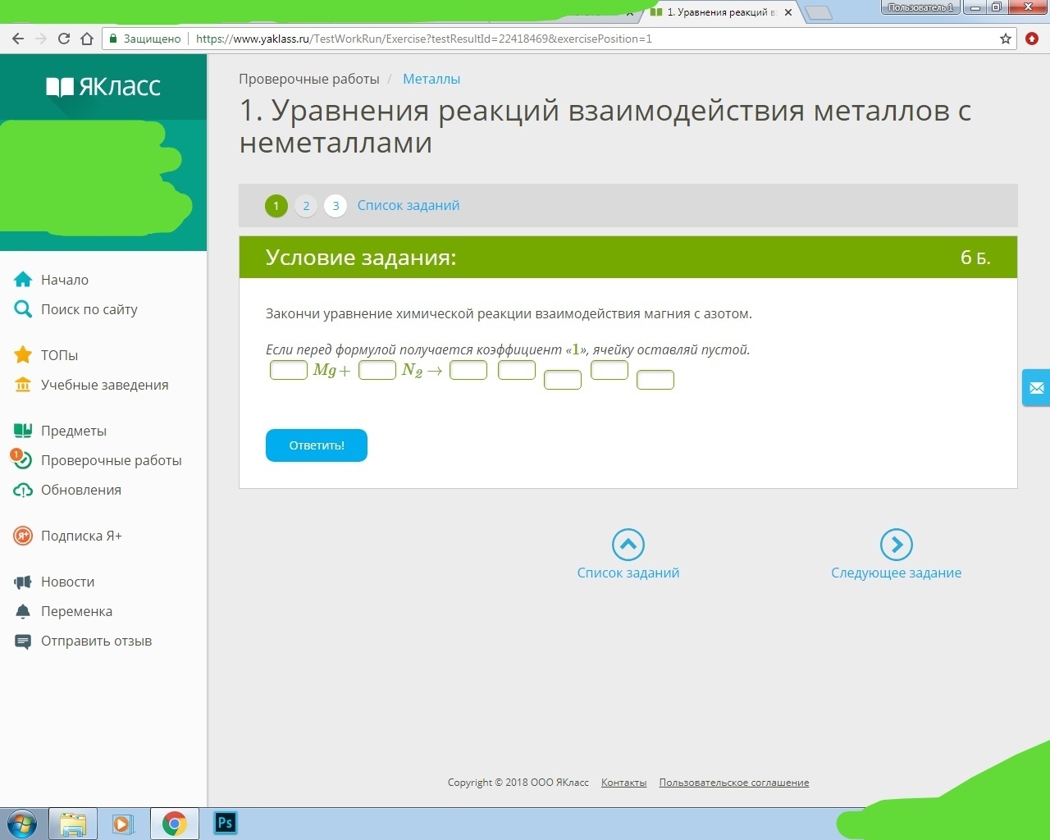
Task: Open Переменка in the sidebar
Action: (x=77, y=611)
